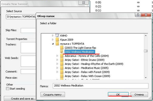
Task: Click the Skip Files input field
Action: (x=28, y=31)
